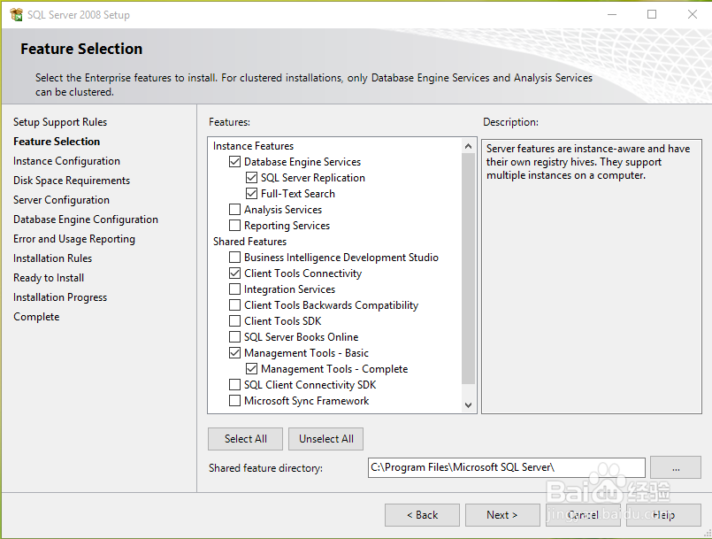The image size is (712, 539).
Task: Cancel the setup wizard
Action: click(583, 515)
